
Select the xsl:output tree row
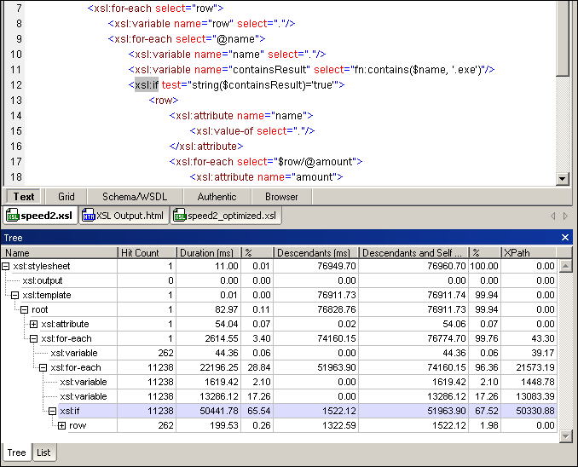pos(41,281)
